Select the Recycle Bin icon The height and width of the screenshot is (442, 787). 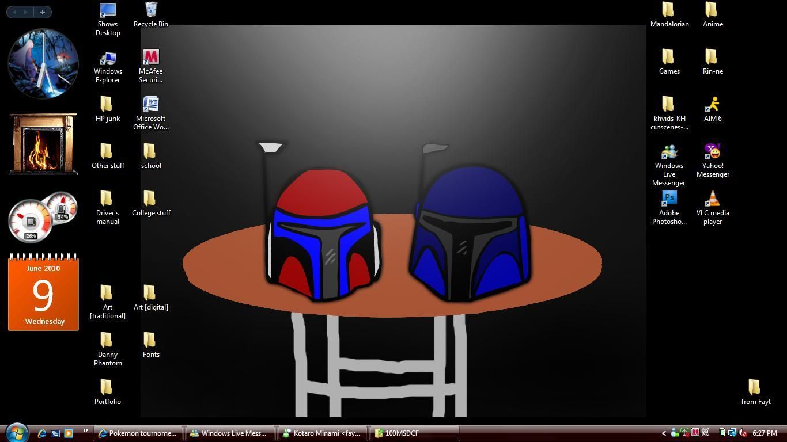point(151,15)
